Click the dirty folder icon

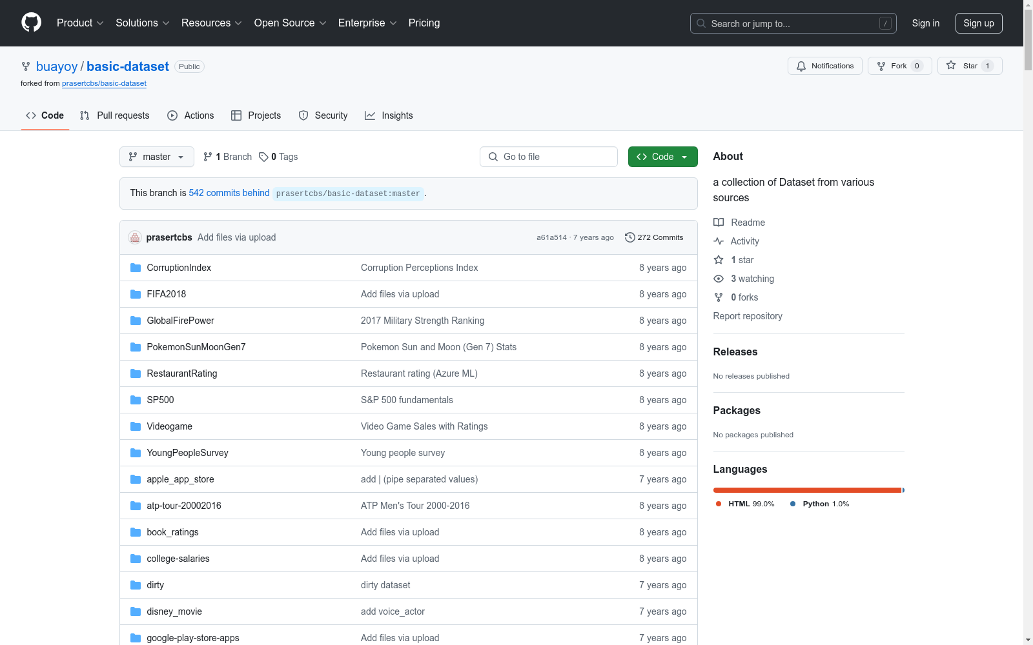coord(136,585)
